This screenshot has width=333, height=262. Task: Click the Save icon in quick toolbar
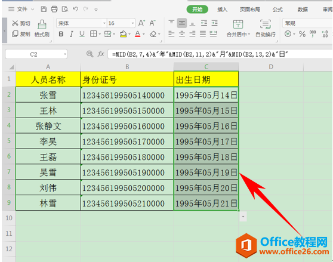44,9
